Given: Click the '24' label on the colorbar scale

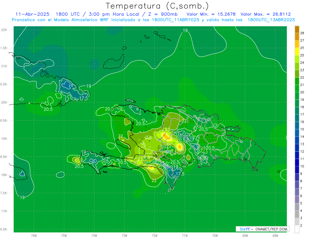Looking at the screenshot, I should pos(302,63).
